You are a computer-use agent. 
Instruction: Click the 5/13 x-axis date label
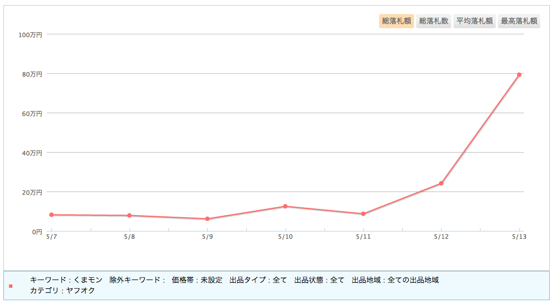click(519, 237)
